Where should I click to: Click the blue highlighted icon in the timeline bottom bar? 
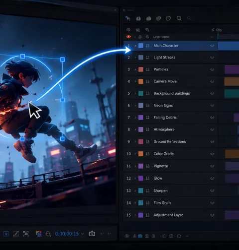click(140, 236)
